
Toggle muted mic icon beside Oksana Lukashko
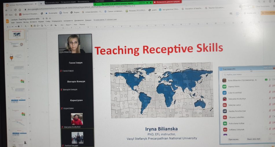tap(270, 117)
